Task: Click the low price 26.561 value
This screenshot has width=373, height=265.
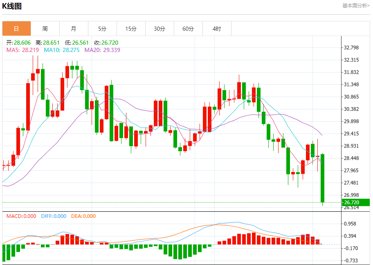Action: [81, 43]
